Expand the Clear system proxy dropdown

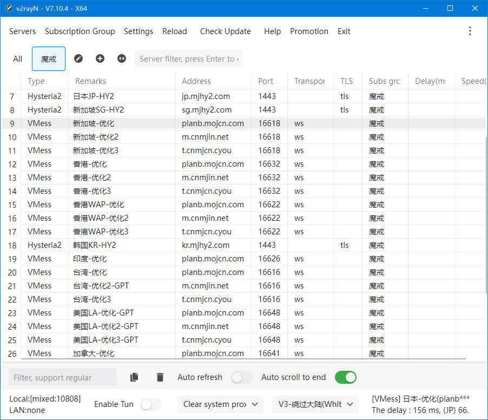pyautogui.click(x=220, y=404)
